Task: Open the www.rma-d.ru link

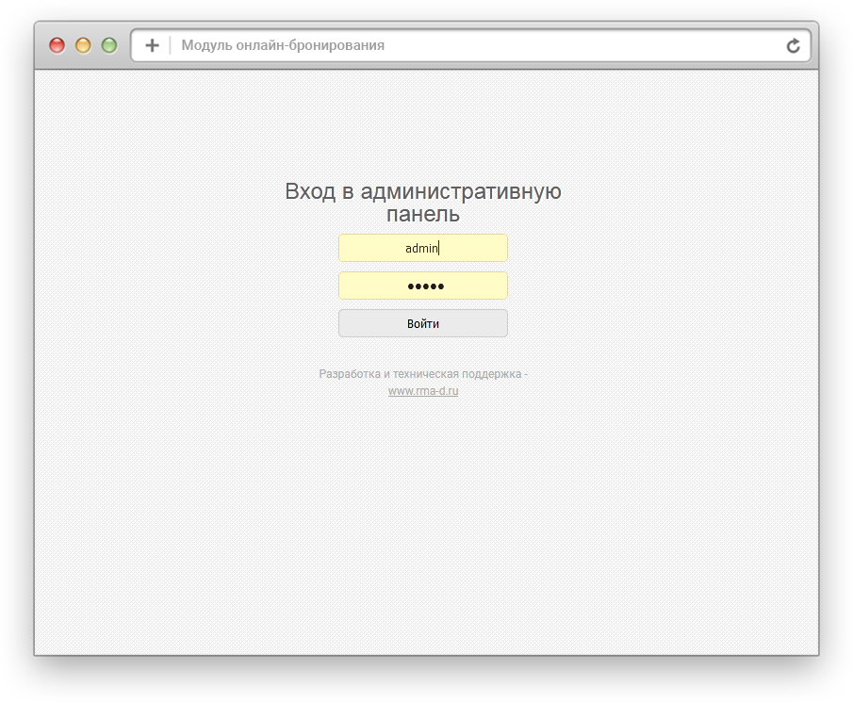Action: [422, 391]
